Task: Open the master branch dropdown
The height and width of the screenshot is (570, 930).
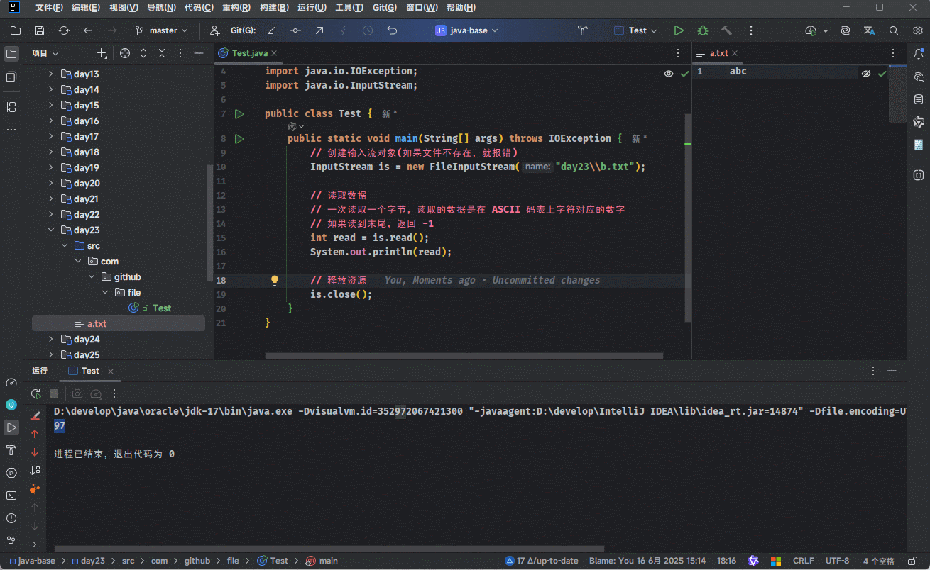Action: [x=162, y=30]
